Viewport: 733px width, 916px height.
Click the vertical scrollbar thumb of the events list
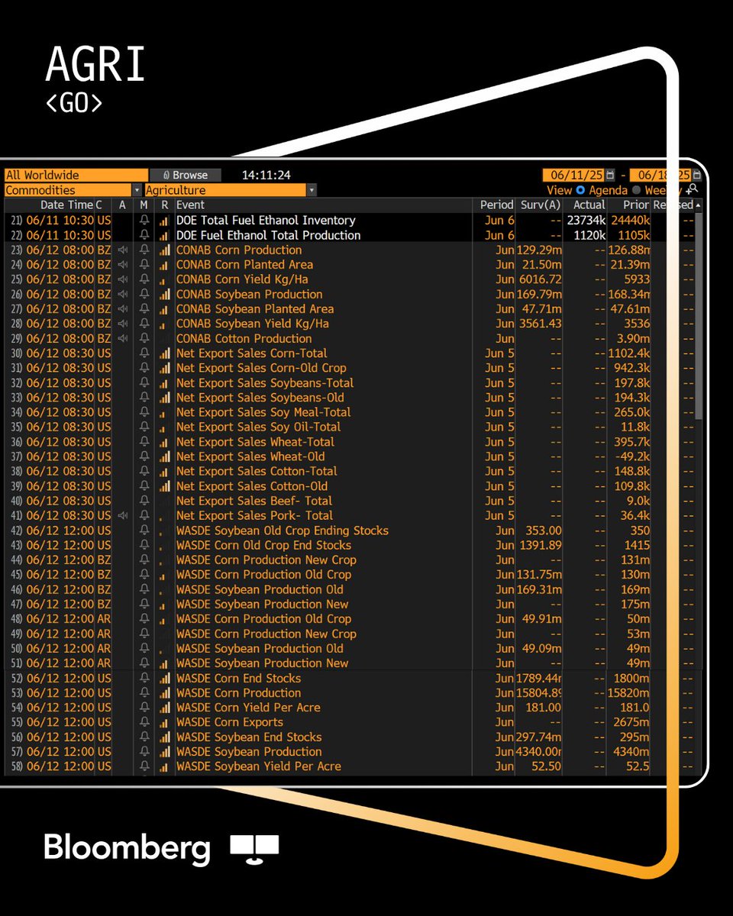(699, 314)
